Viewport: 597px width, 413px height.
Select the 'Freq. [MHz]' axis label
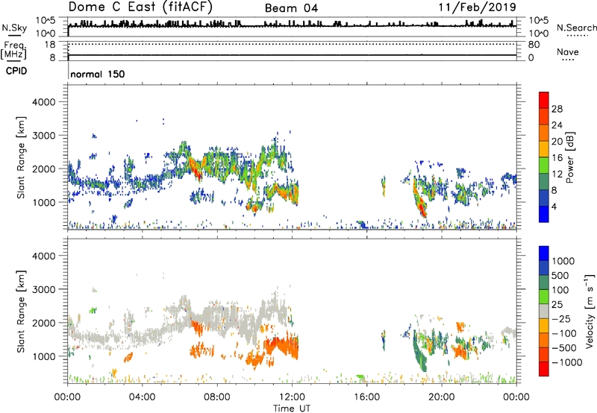14,50
